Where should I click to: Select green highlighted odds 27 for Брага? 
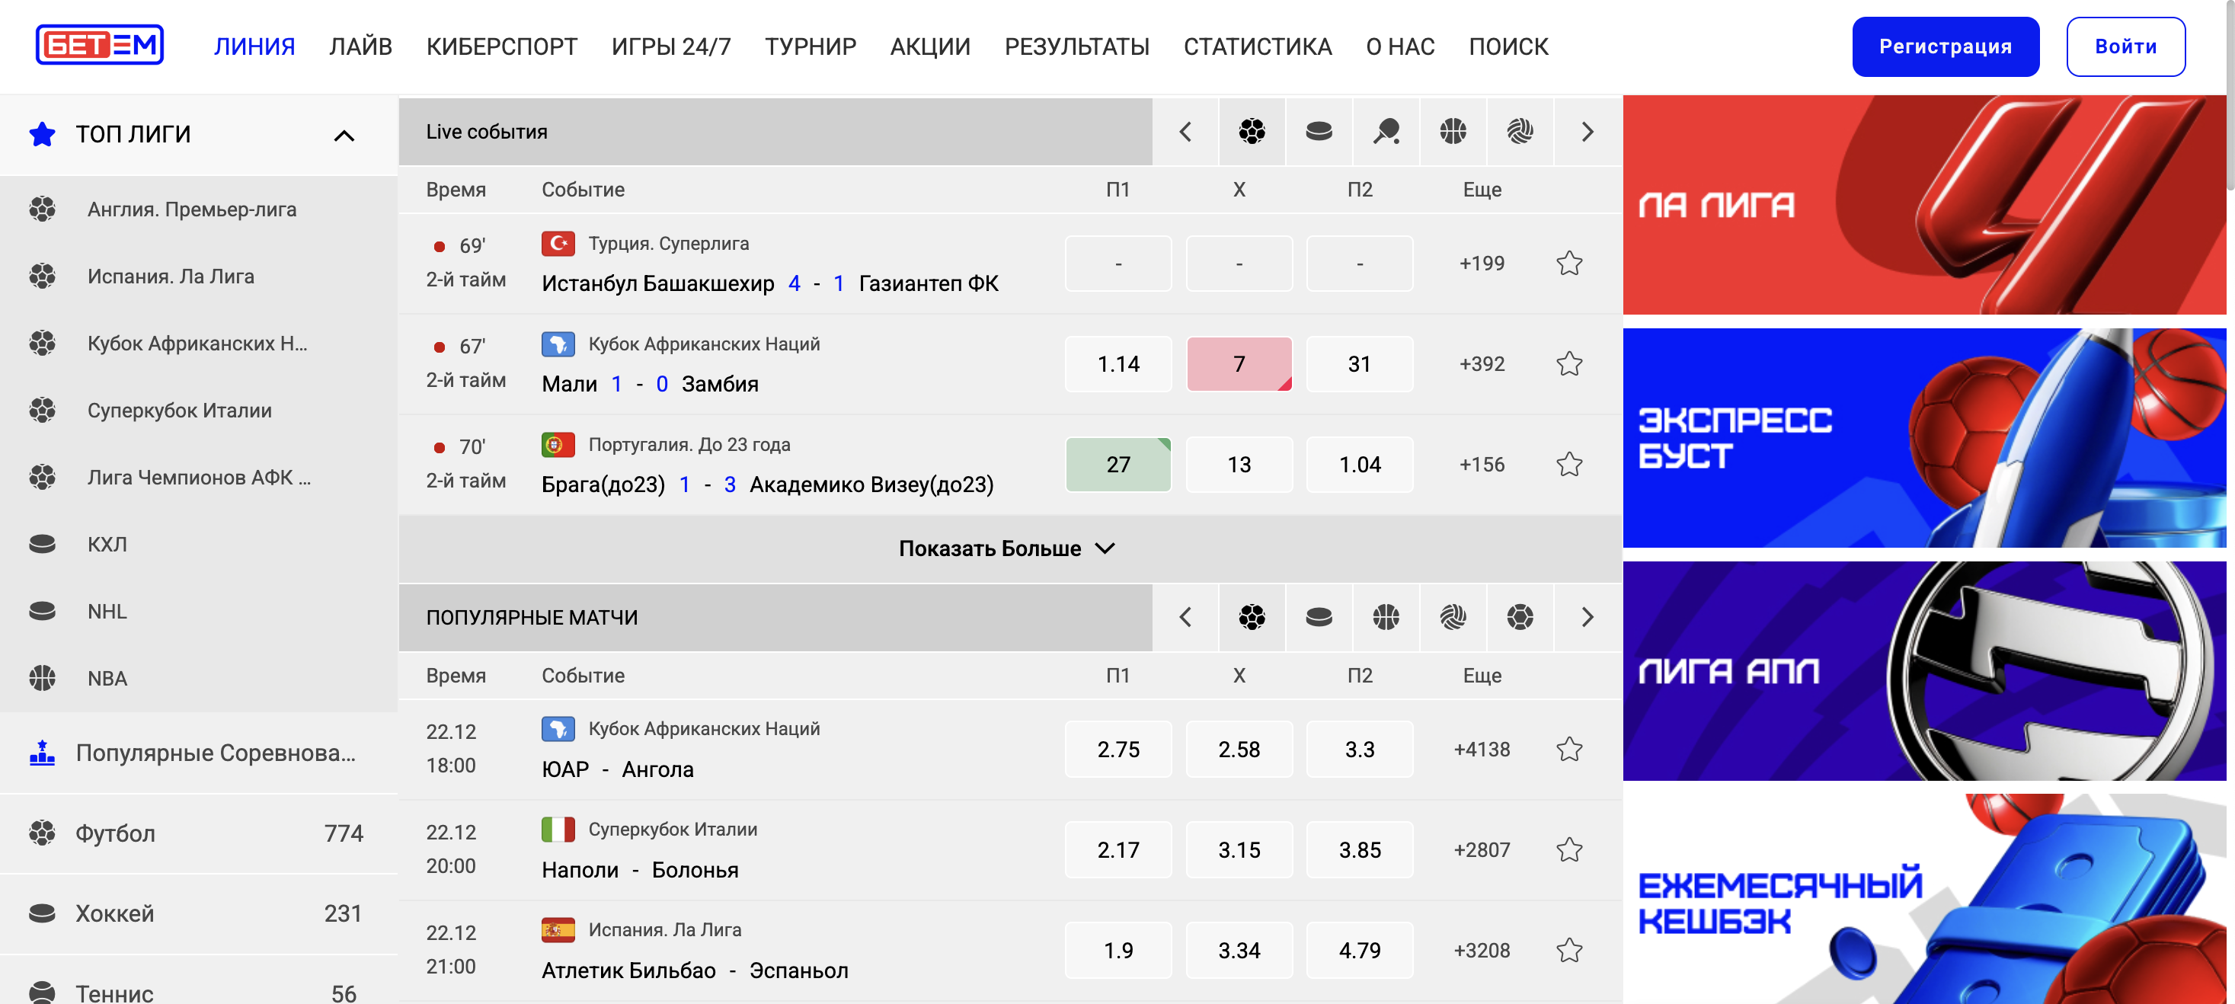1117,464
